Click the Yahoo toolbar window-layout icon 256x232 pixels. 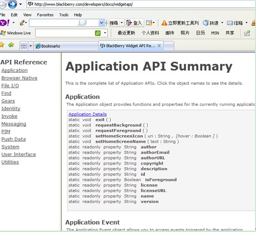[x=149, y=23]
